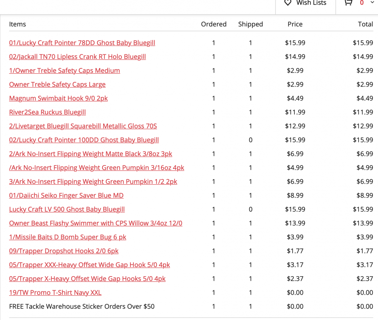Image resolution: width=378 pixels, height=320 pixels.
Task: Select the FREE Tackle Warehouse Sticker row text
Action: coord(82,306)
